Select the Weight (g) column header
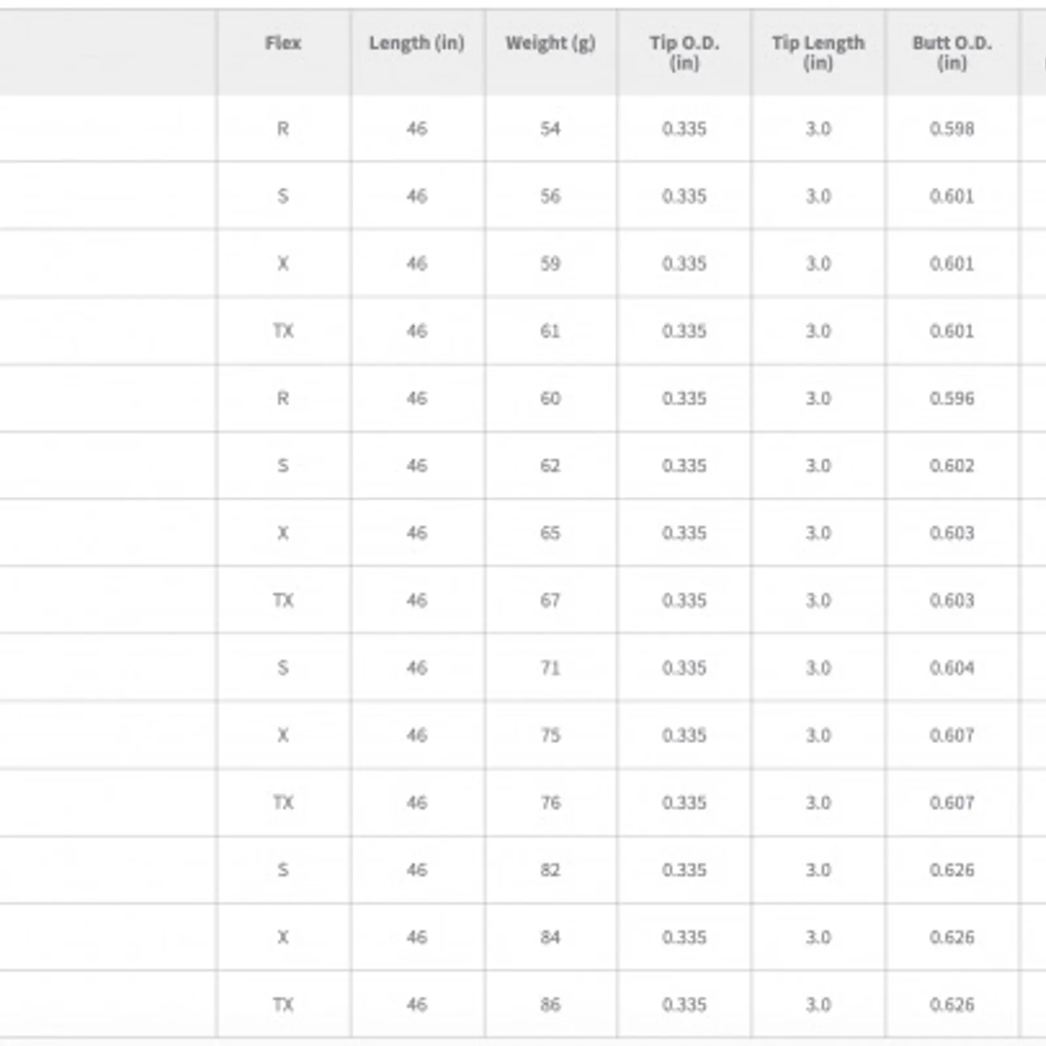Viewport: 1046px width, 1046px height. tap(550, 43)
